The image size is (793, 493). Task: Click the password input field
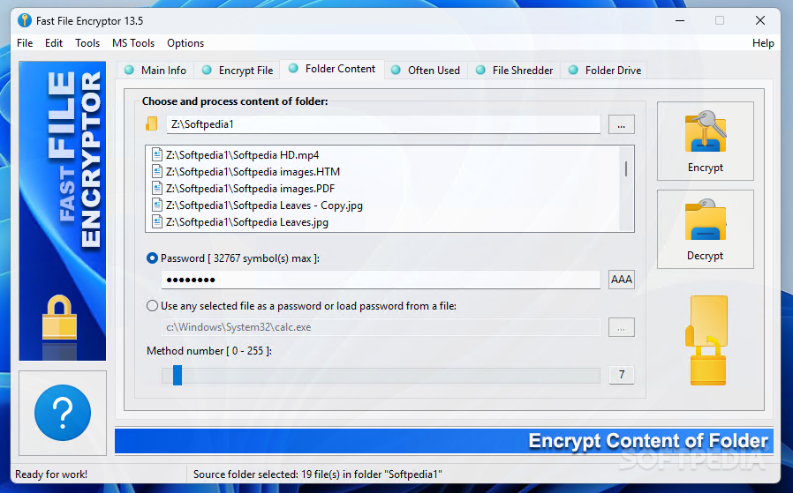pyautogui.click(x=381, y=280)
